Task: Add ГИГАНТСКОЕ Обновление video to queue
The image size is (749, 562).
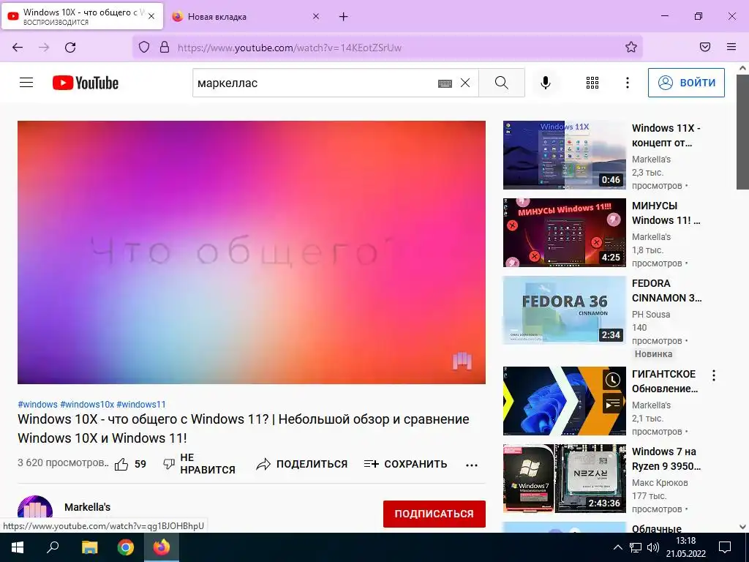Action: [612, 404]
